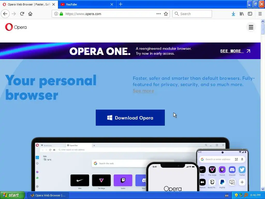Screen dimensions: 265x199
Task: Open the Firefox hamburger application menu
Action: pos(260,14)
